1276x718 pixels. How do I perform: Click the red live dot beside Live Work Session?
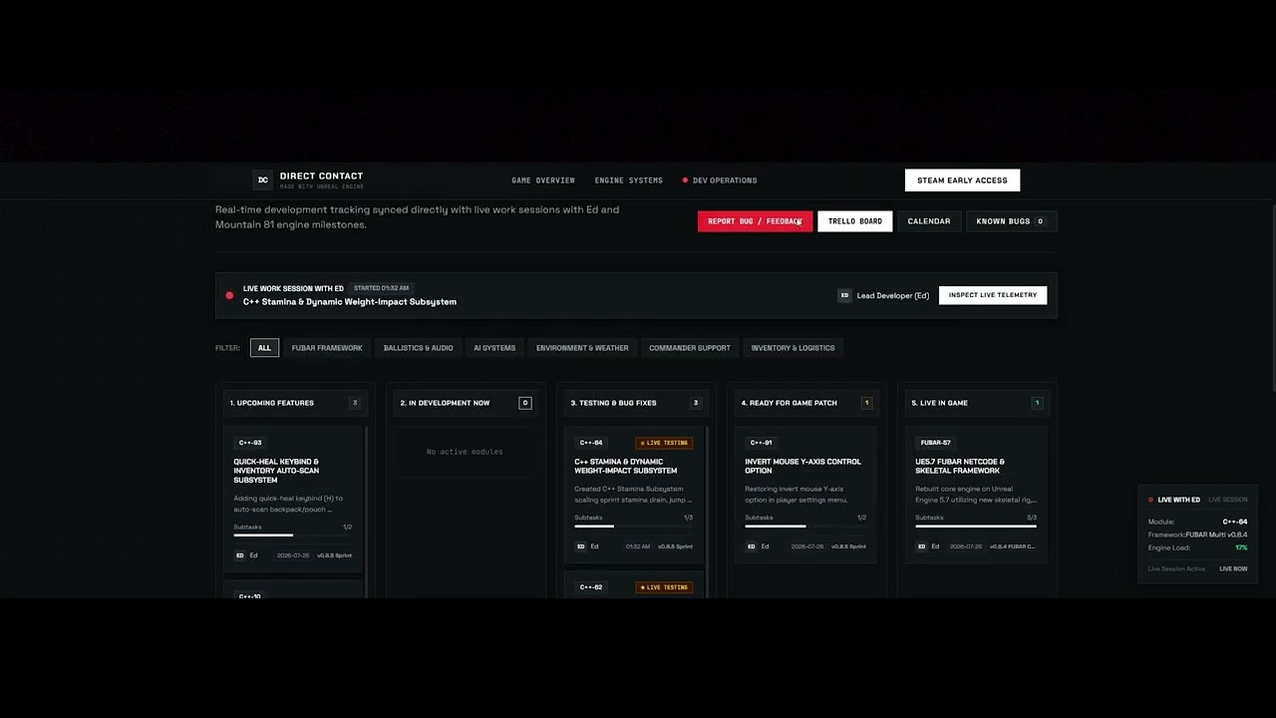[229, 295]
